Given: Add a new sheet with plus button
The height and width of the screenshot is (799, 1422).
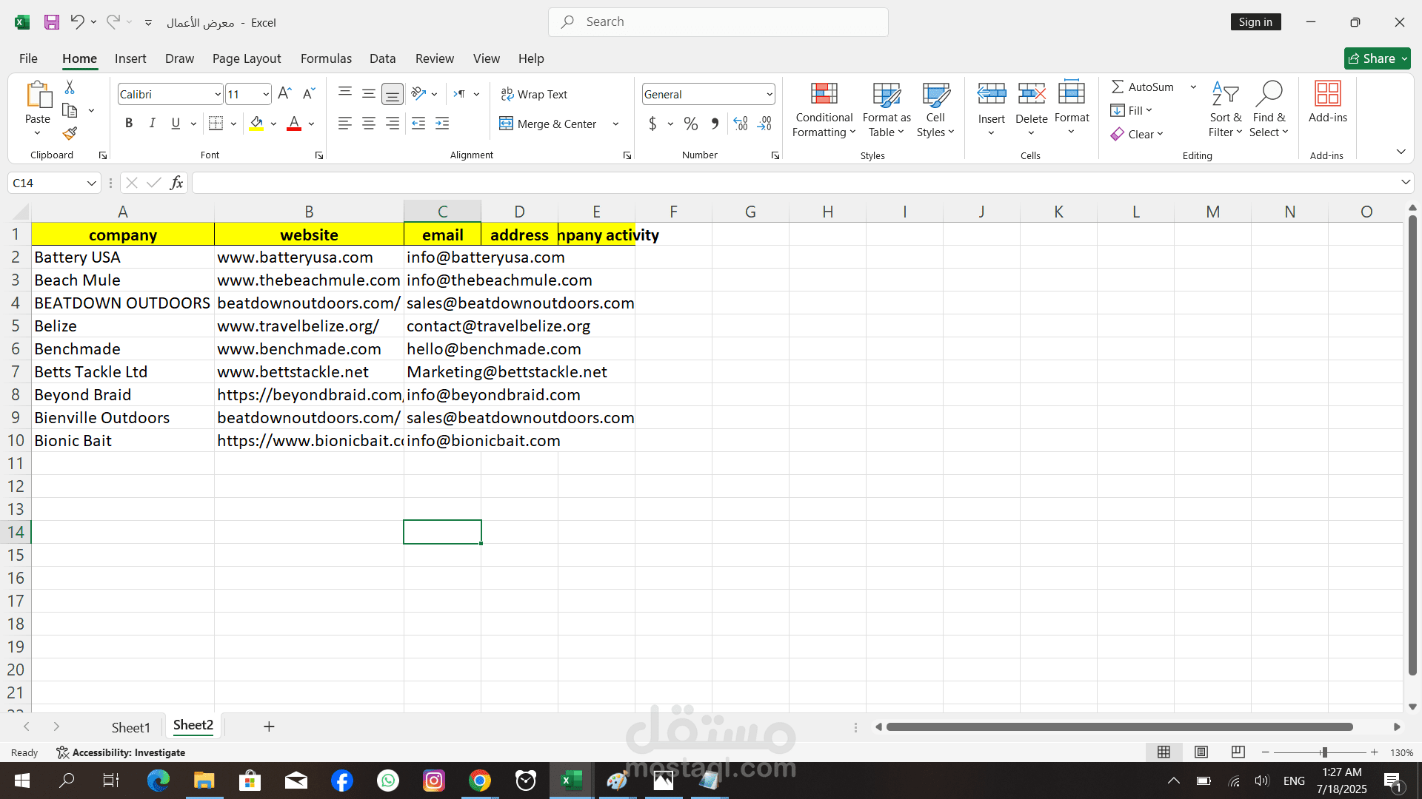Looking at the screenshot, I should [x=269, y=727].
